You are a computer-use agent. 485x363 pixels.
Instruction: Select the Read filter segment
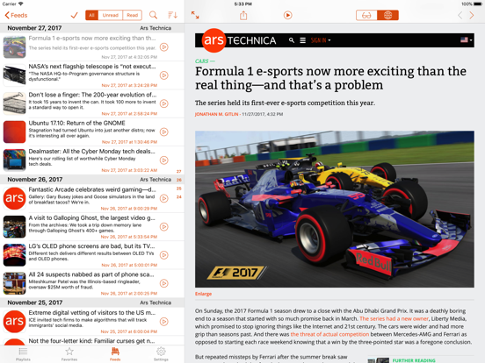133,15
